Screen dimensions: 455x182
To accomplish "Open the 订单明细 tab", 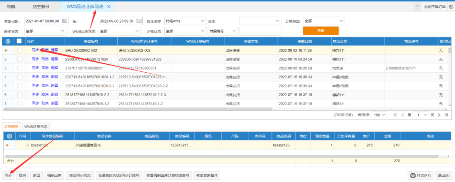I will point(11,127).
